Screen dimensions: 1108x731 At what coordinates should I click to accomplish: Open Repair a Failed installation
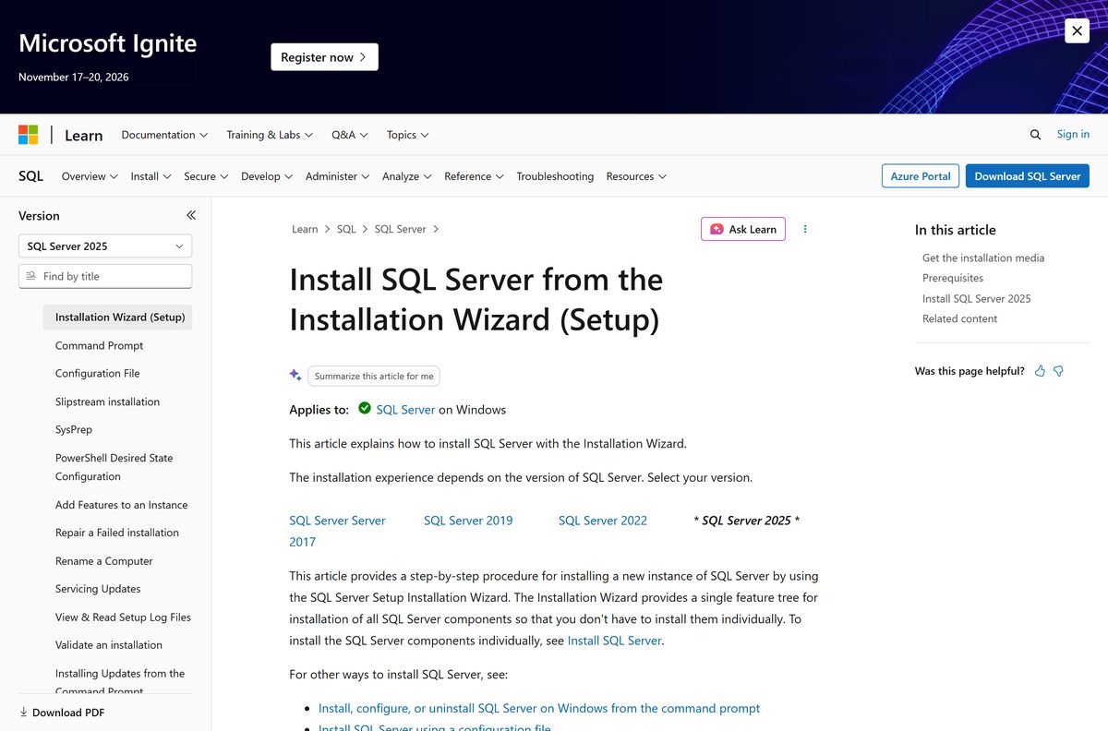[x=117, y=533]
